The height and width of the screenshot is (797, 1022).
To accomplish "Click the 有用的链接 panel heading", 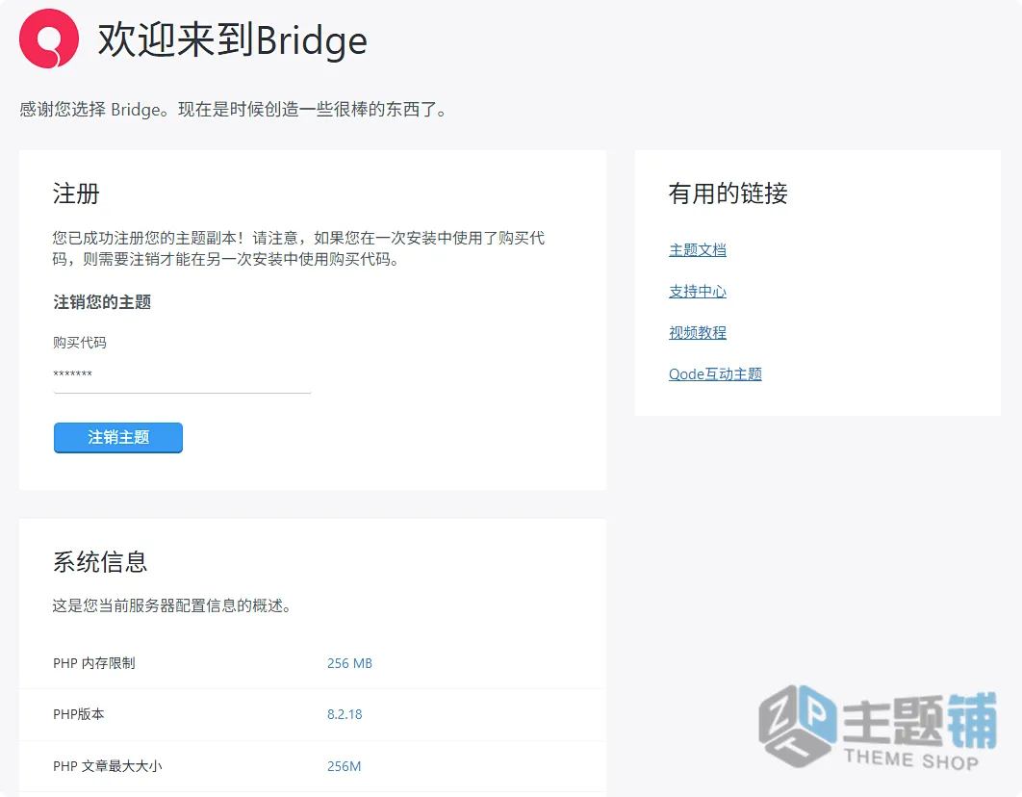I will (x=728, y=193).
